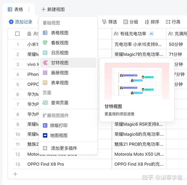This screenshot has height=185, width=187.
Task: Click the AI badge on 有线充电功率 column
Action: [x=152, y=34]
